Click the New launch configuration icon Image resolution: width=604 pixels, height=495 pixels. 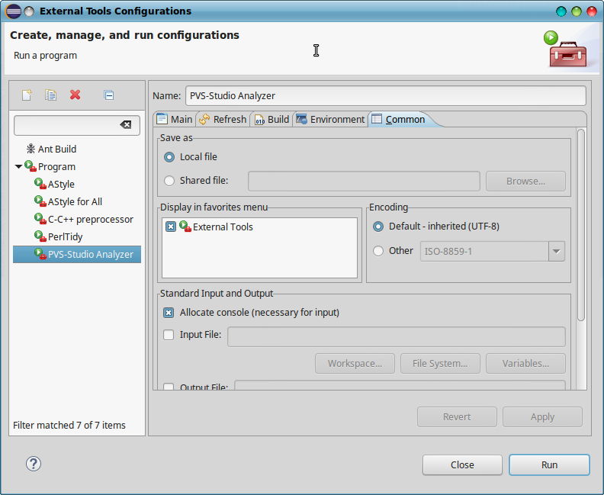click(27, 95)
